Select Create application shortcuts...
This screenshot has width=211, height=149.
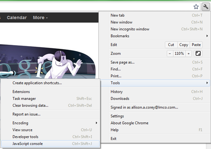(50, 83)
